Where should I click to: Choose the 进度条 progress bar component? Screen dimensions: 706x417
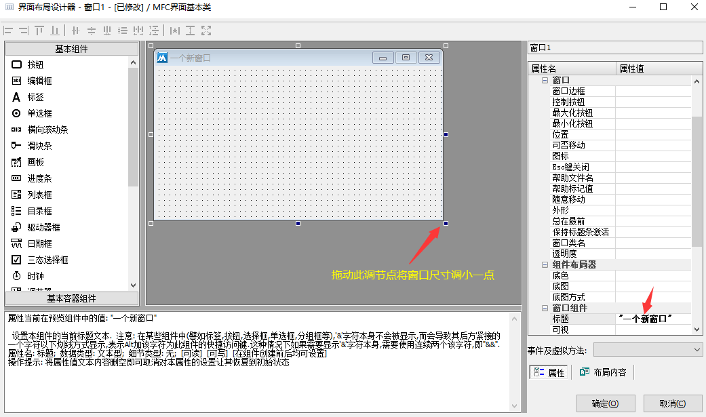[39, 178]
